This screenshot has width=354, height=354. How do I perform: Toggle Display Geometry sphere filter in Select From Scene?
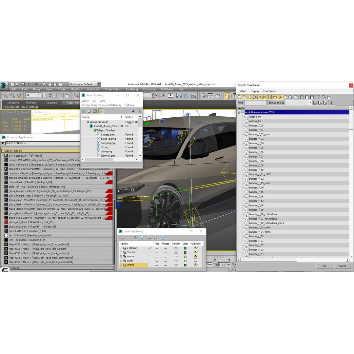pos(239,97)
